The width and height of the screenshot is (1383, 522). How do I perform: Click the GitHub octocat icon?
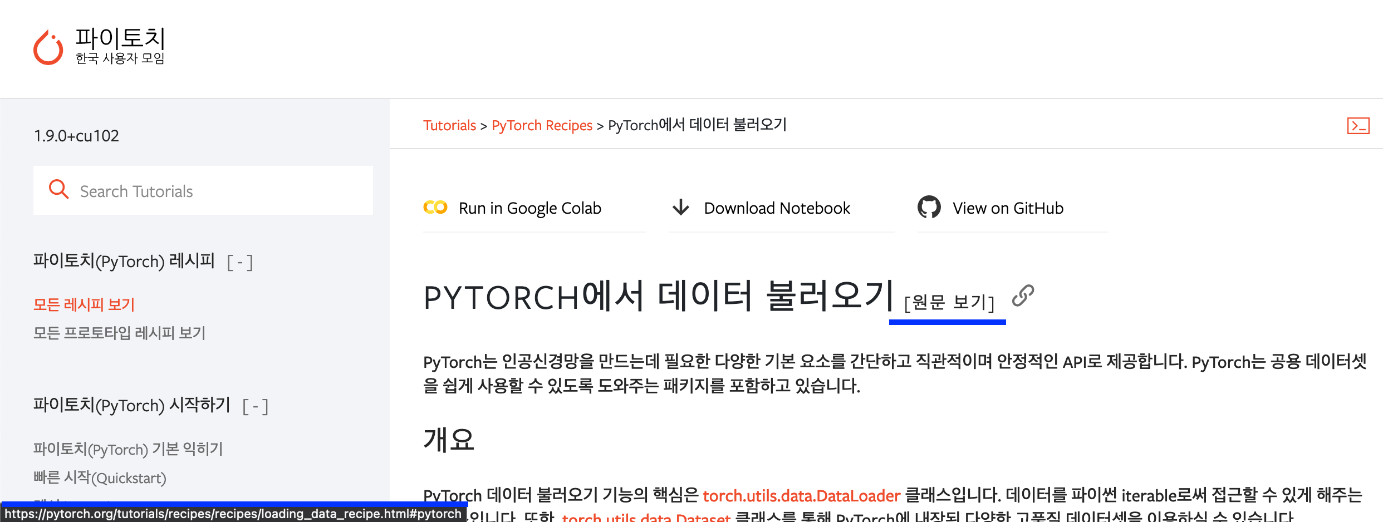point(929,207)
